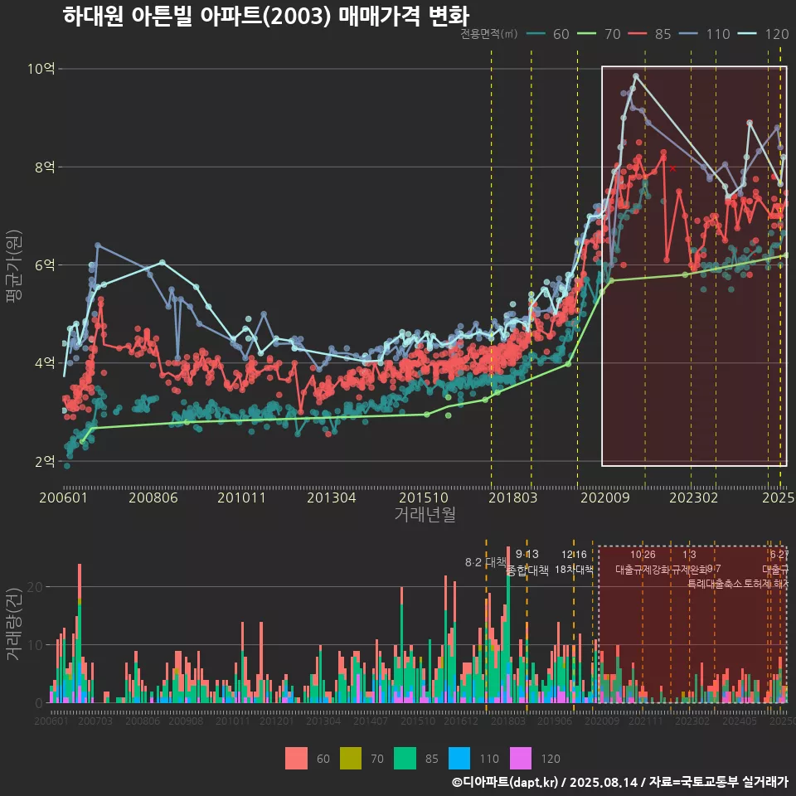Click the 12·16 policy annotation
This screenshot has height=796, width=796.
pyautogui.click(x=574, y=555)
